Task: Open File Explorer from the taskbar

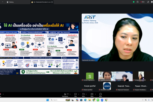Action: click(x=90, y=100)
